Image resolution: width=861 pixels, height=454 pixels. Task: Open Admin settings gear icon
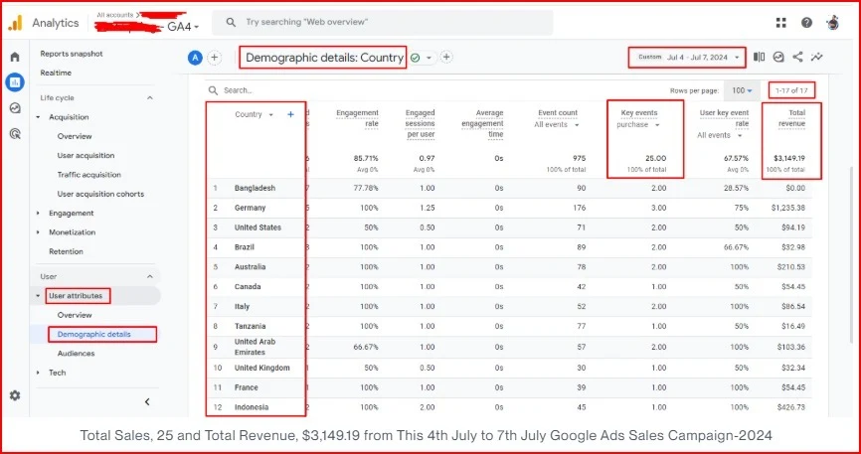pos(15,395)
